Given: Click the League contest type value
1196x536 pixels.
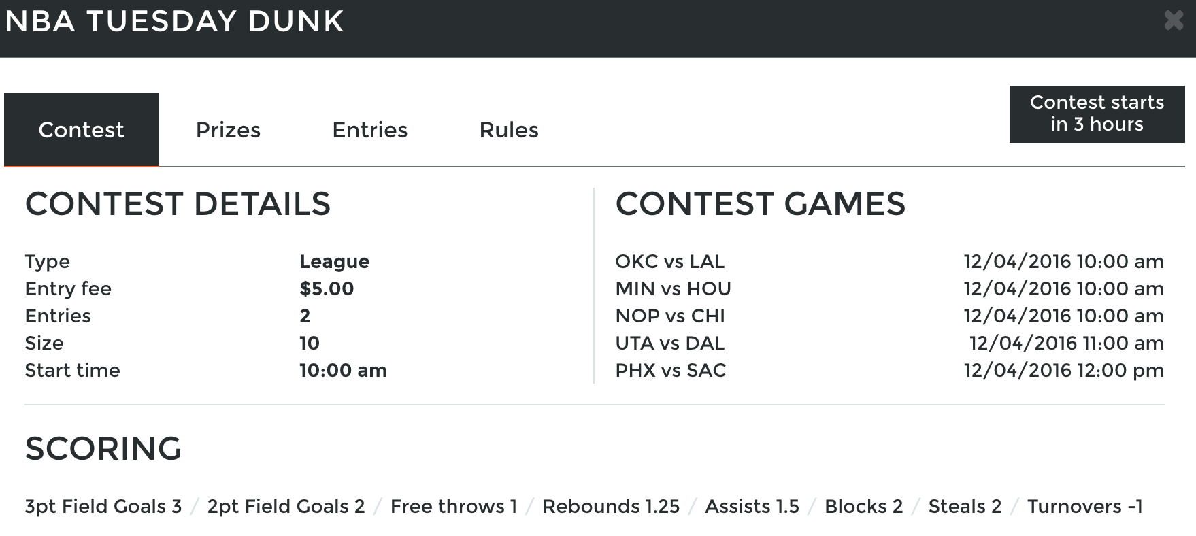Looking at the screenshot, I should [335, 262].
